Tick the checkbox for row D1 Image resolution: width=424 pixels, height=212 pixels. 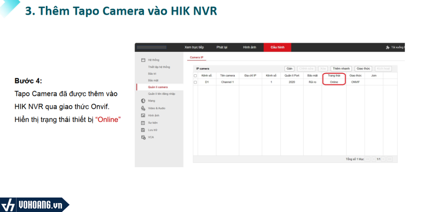pos(195,82)
